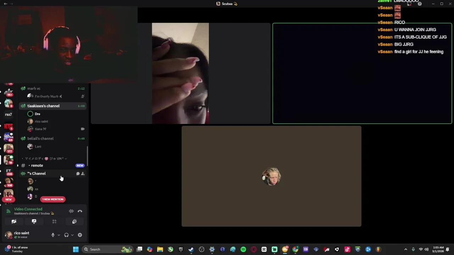Image resolution: width=454 pixels, height=255 pixels.
Task: Open the activities launcher button
Action: click(54, 221)
